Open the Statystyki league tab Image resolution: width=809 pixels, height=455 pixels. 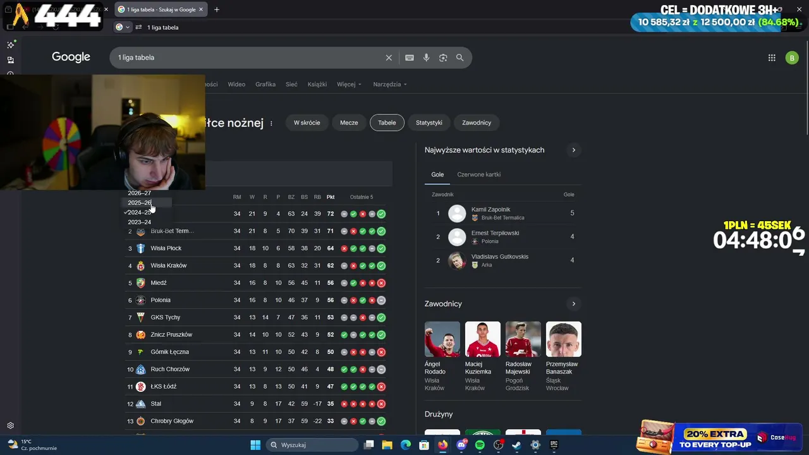click(x=429, y=123)
